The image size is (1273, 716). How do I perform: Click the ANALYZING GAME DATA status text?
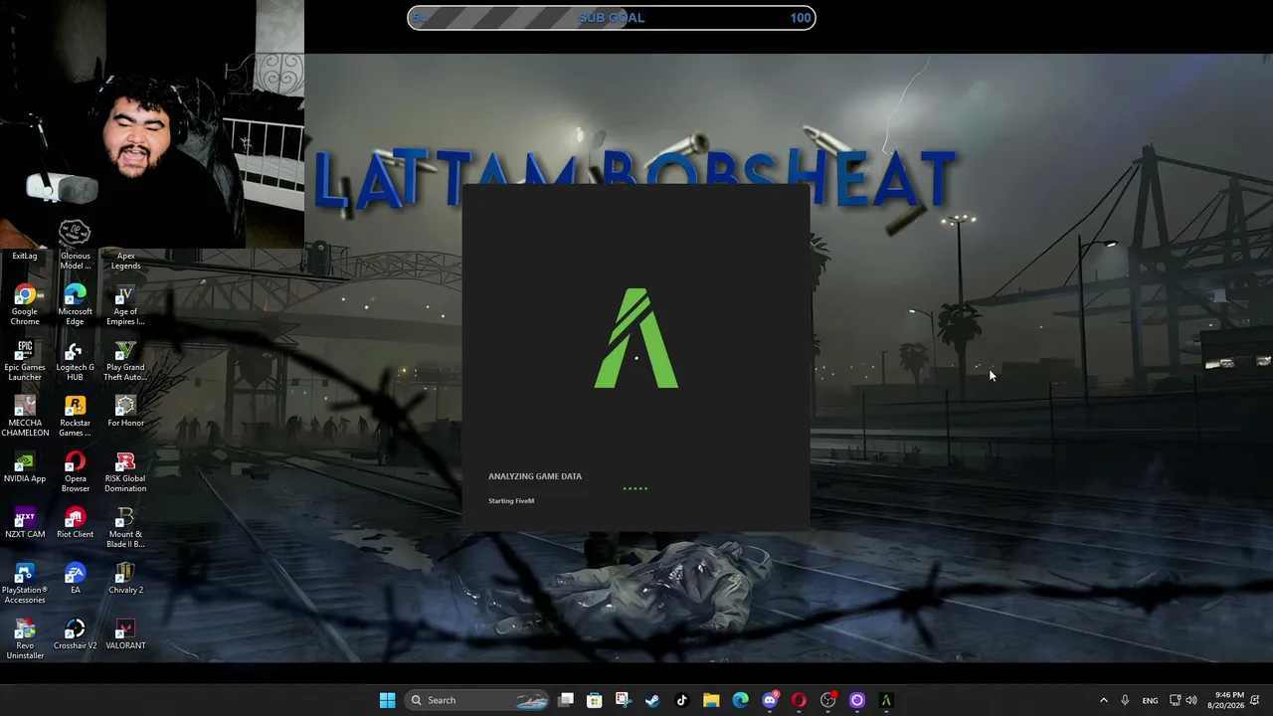click(535, 476)
